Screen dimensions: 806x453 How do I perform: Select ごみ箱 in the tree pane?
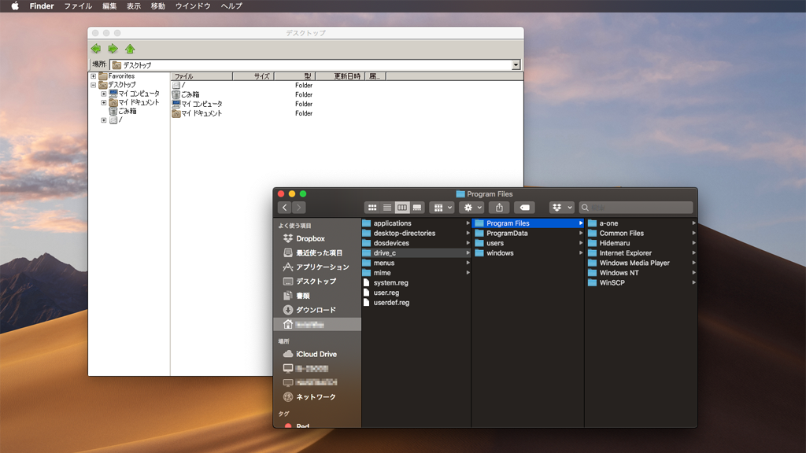tap(123, 111)
